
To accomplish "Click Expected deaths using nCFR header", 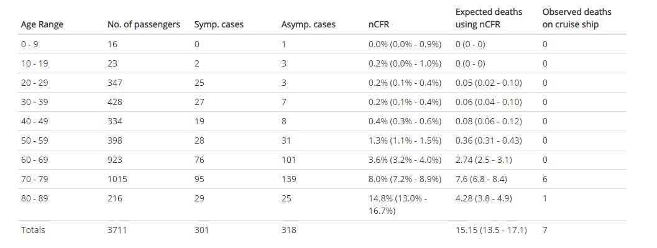I will tap(489, 18).
